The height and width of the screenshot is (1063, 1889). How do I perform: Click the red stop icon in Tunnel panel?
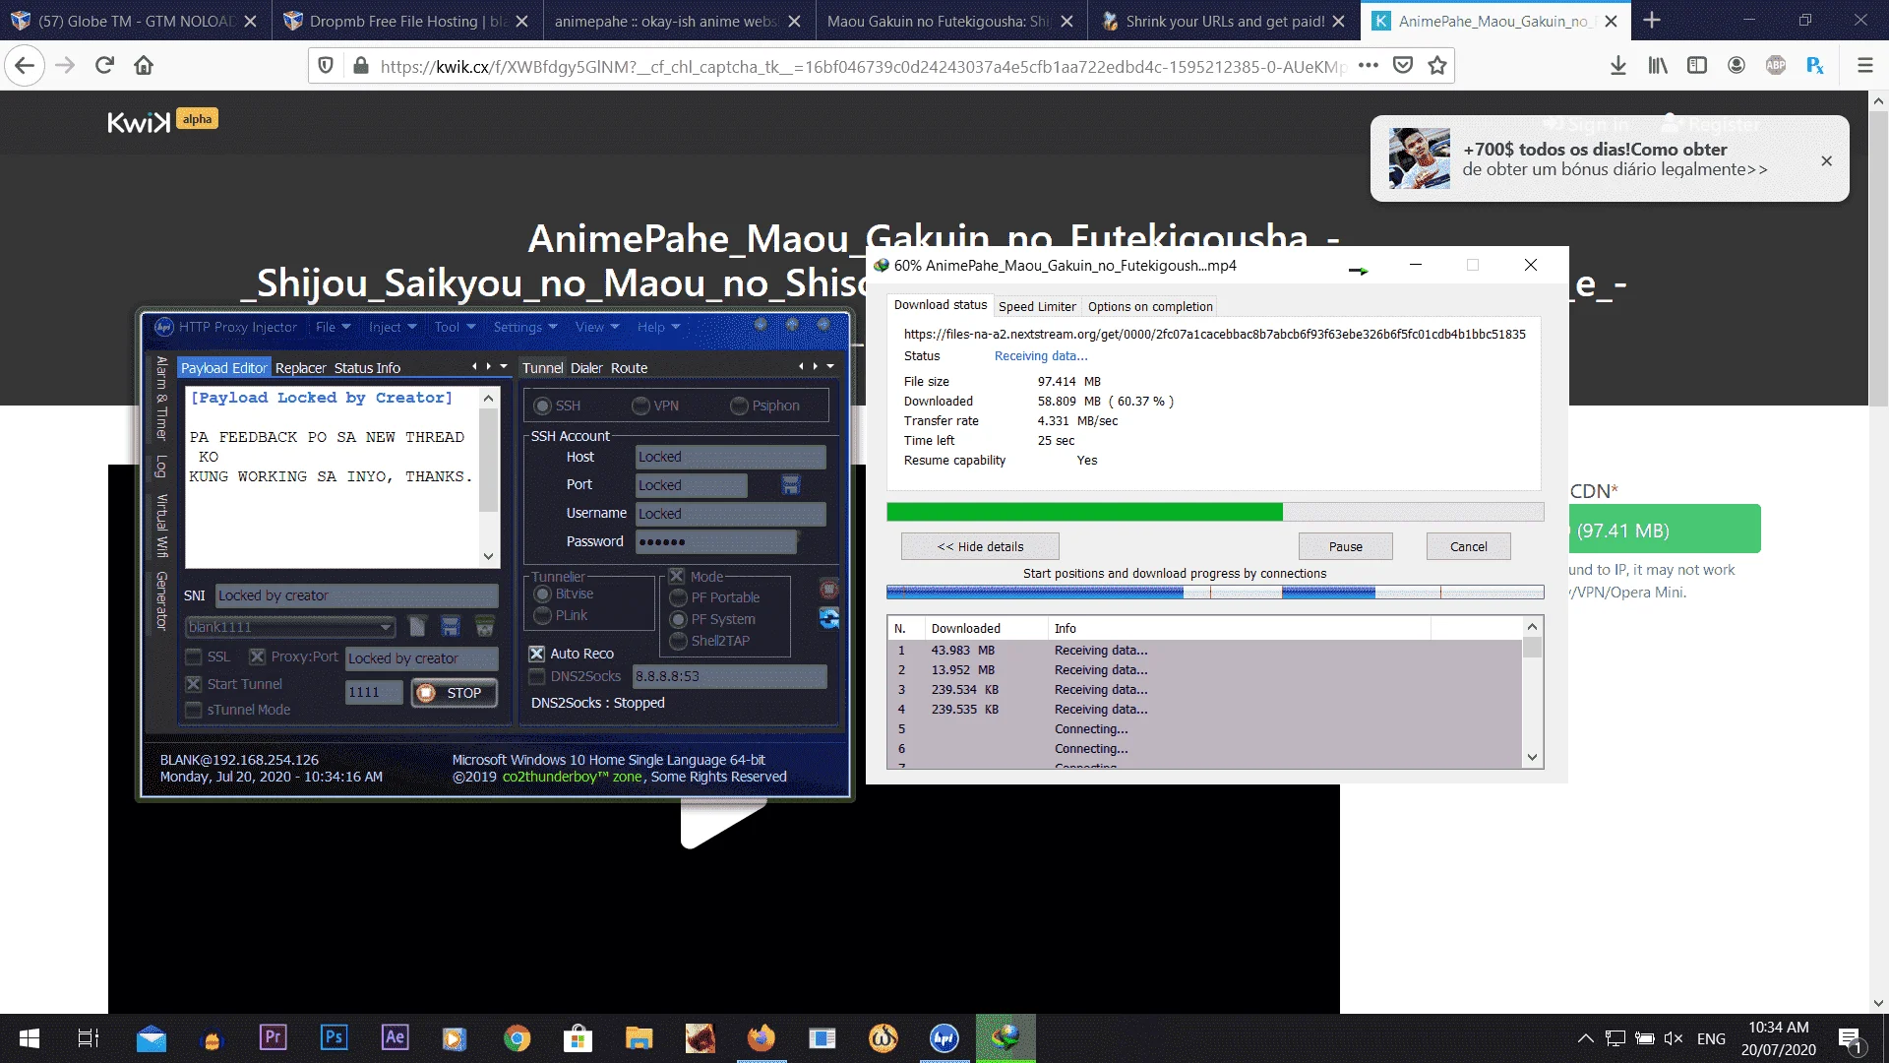[x=829, y=589]
